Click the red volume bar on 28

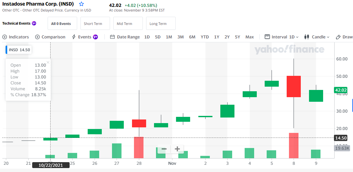pos(139,147)
